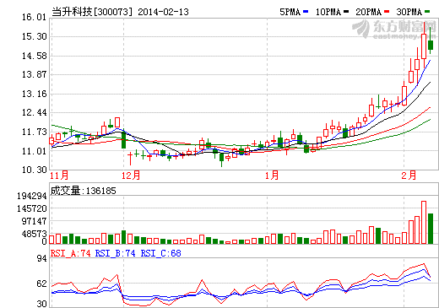439x308 pixels.
Task: Click the green 30PMA color marker
Action: (427, 12)
